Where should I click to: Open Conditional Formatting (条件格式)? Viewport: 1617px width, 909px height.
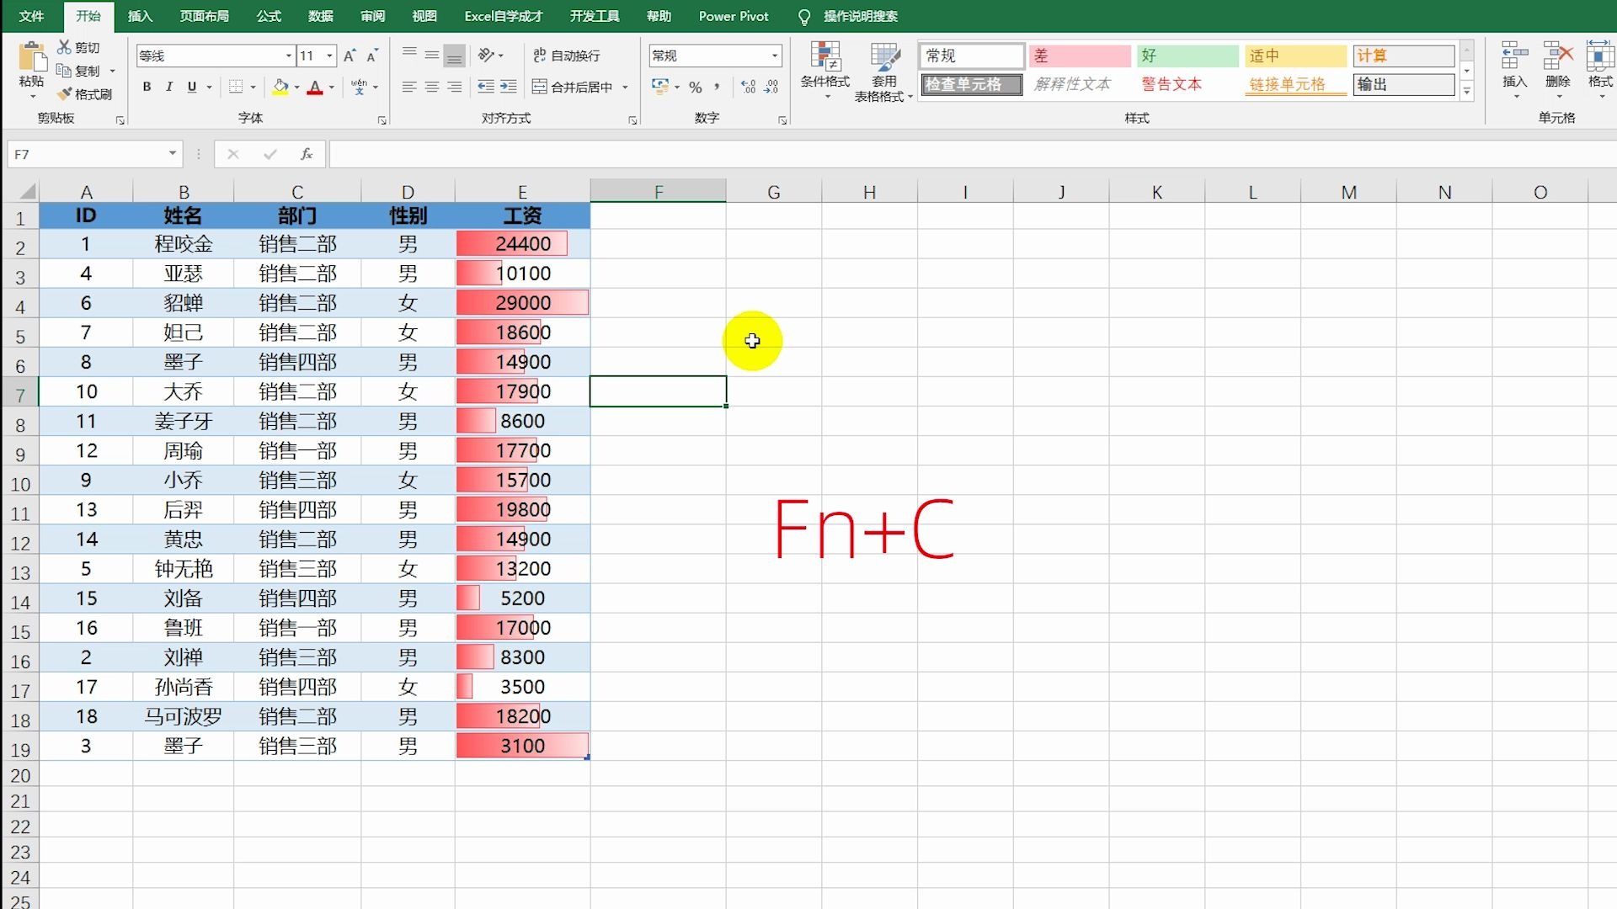pos(825,71)
